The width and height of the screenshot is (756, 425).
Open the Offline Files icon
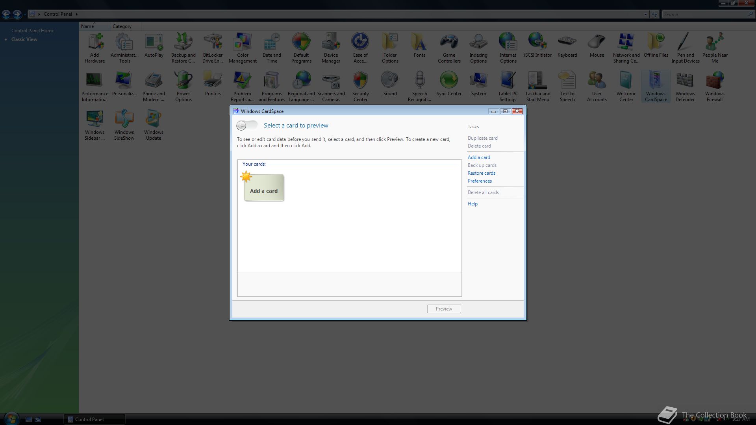(656, 45)
